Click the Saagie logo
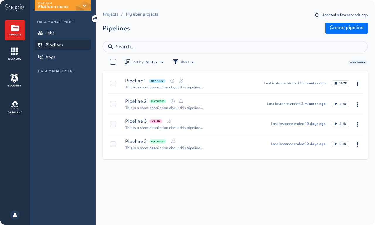375x225 pixels. click(x=15, y=8)
